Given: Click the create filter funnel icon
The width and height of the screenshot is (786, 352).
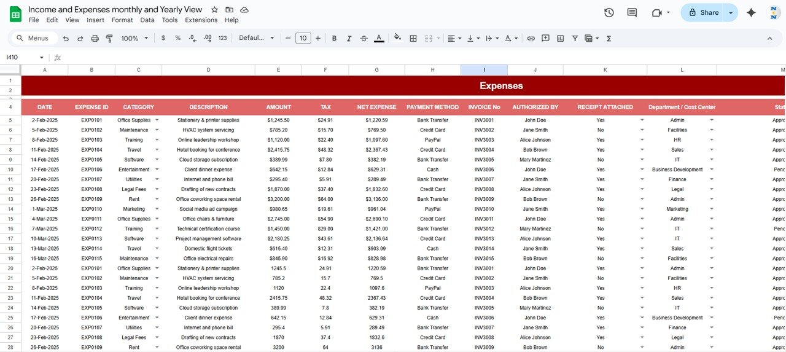Looking at the screenshot, I should click(575, 38).
